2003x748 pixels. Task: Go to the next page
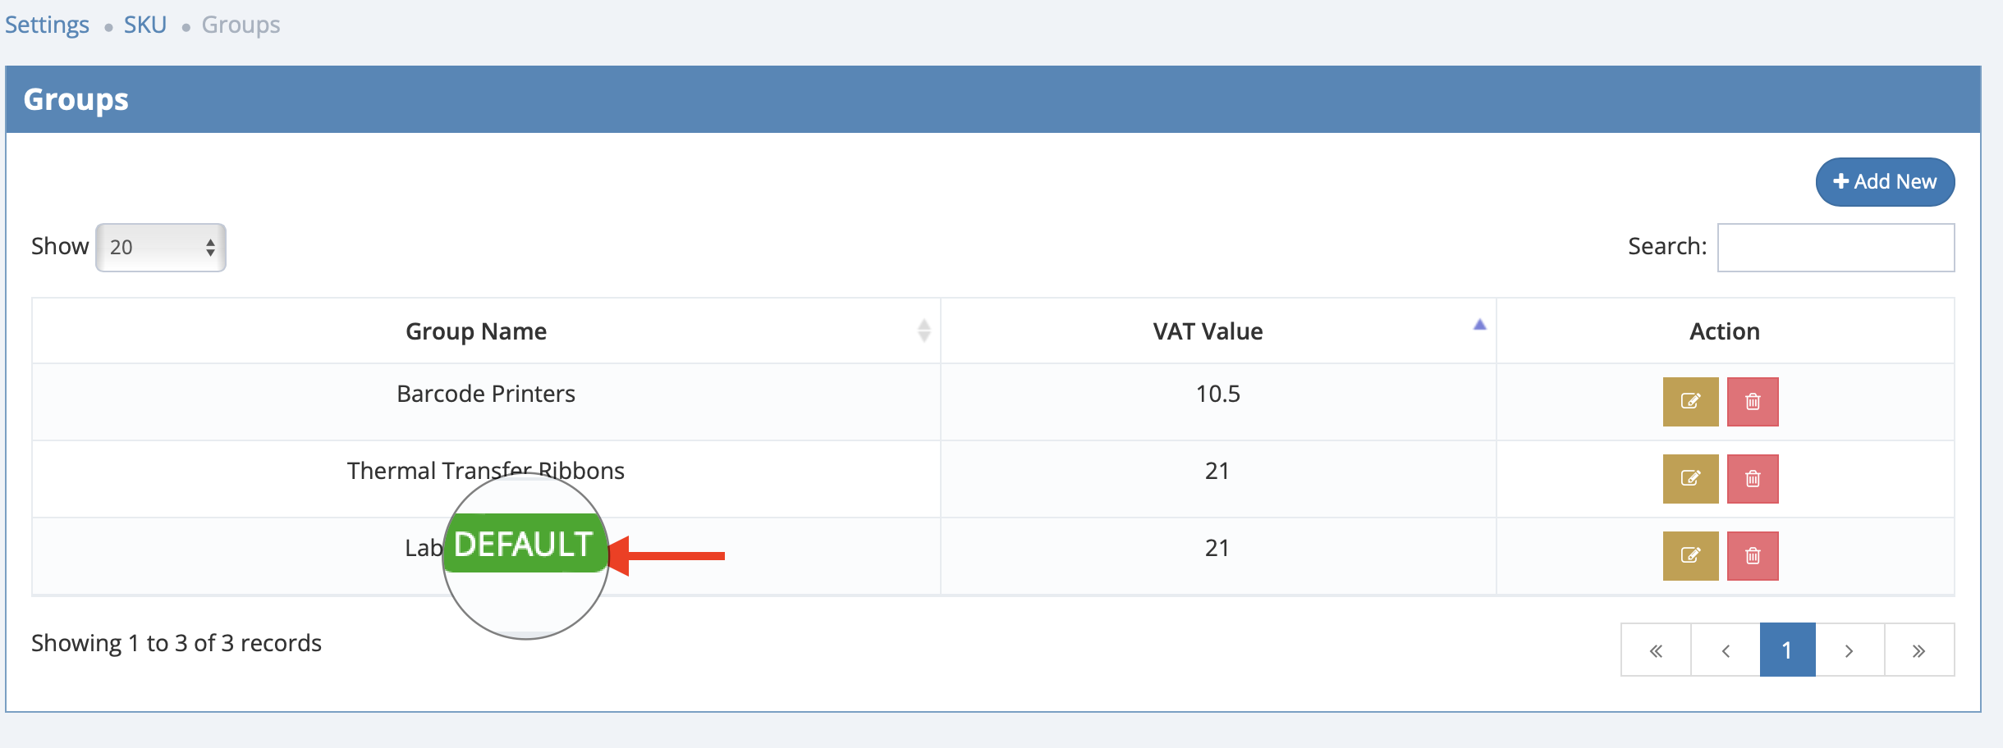[1849, 650]
